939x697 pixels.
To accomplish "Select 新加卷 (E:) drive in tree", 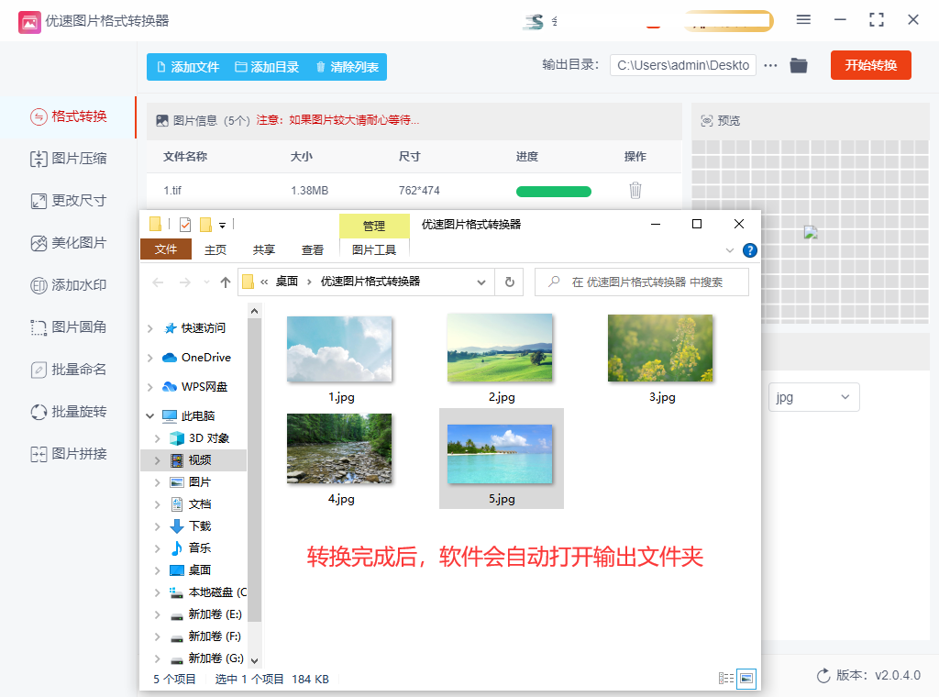I will (206, 614).
